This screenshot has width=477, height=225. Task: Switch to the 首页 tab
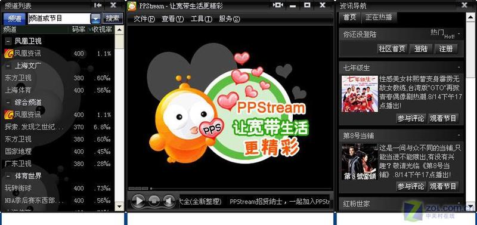350,17
